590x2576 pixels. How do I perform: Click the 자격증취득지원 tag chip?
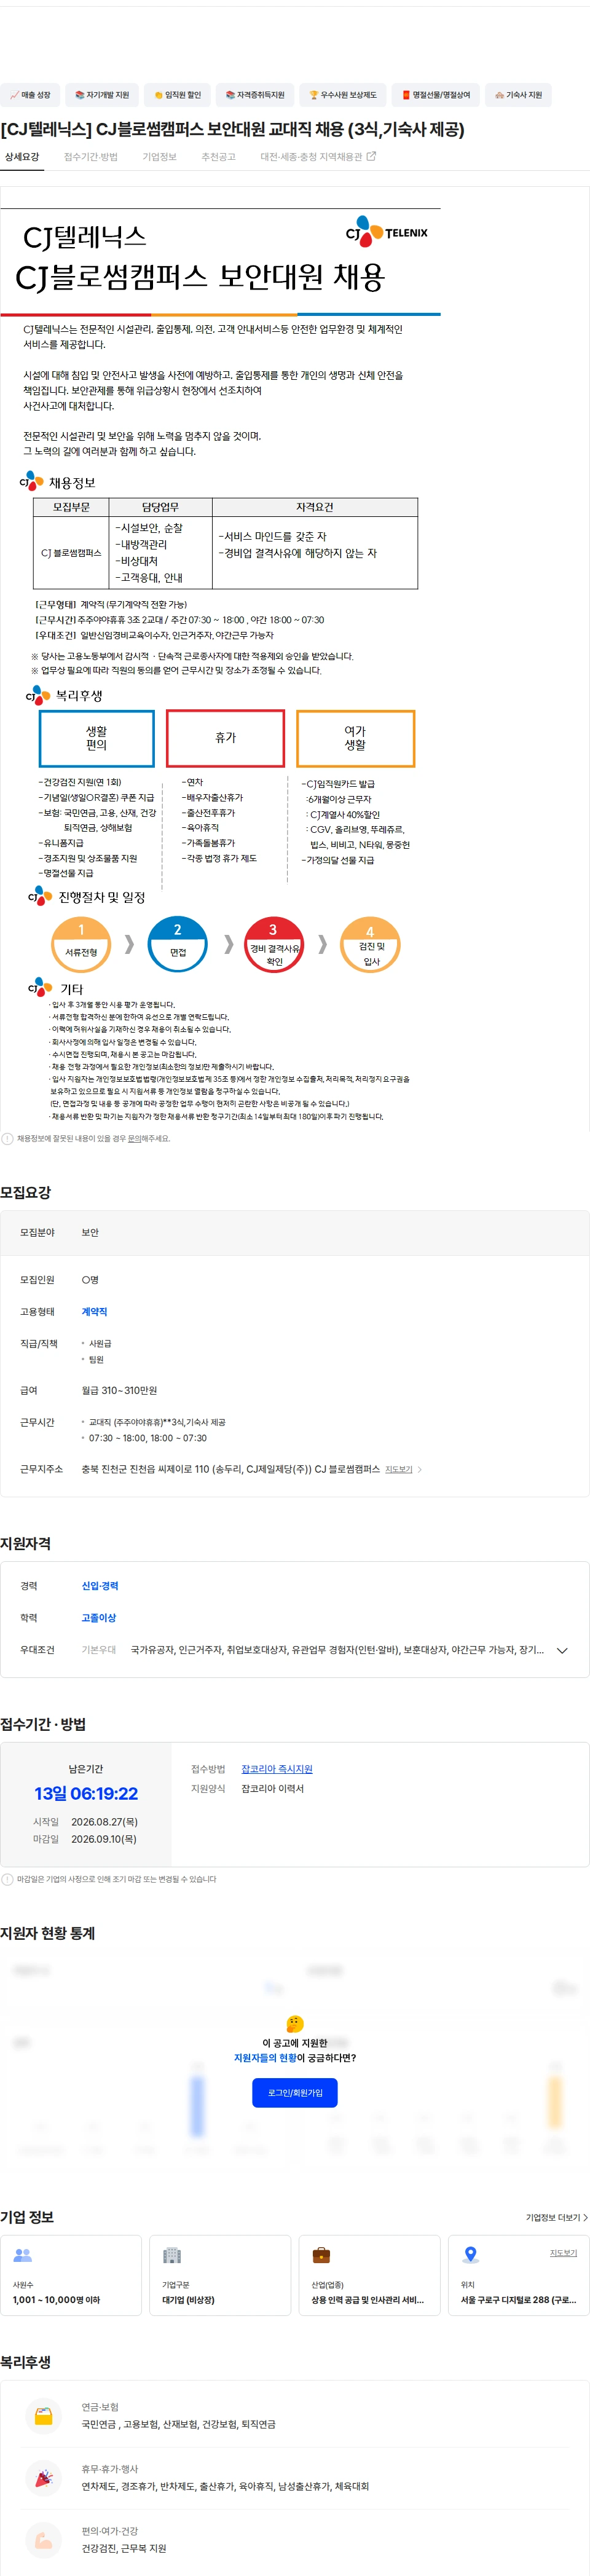(x=255, y=95)
